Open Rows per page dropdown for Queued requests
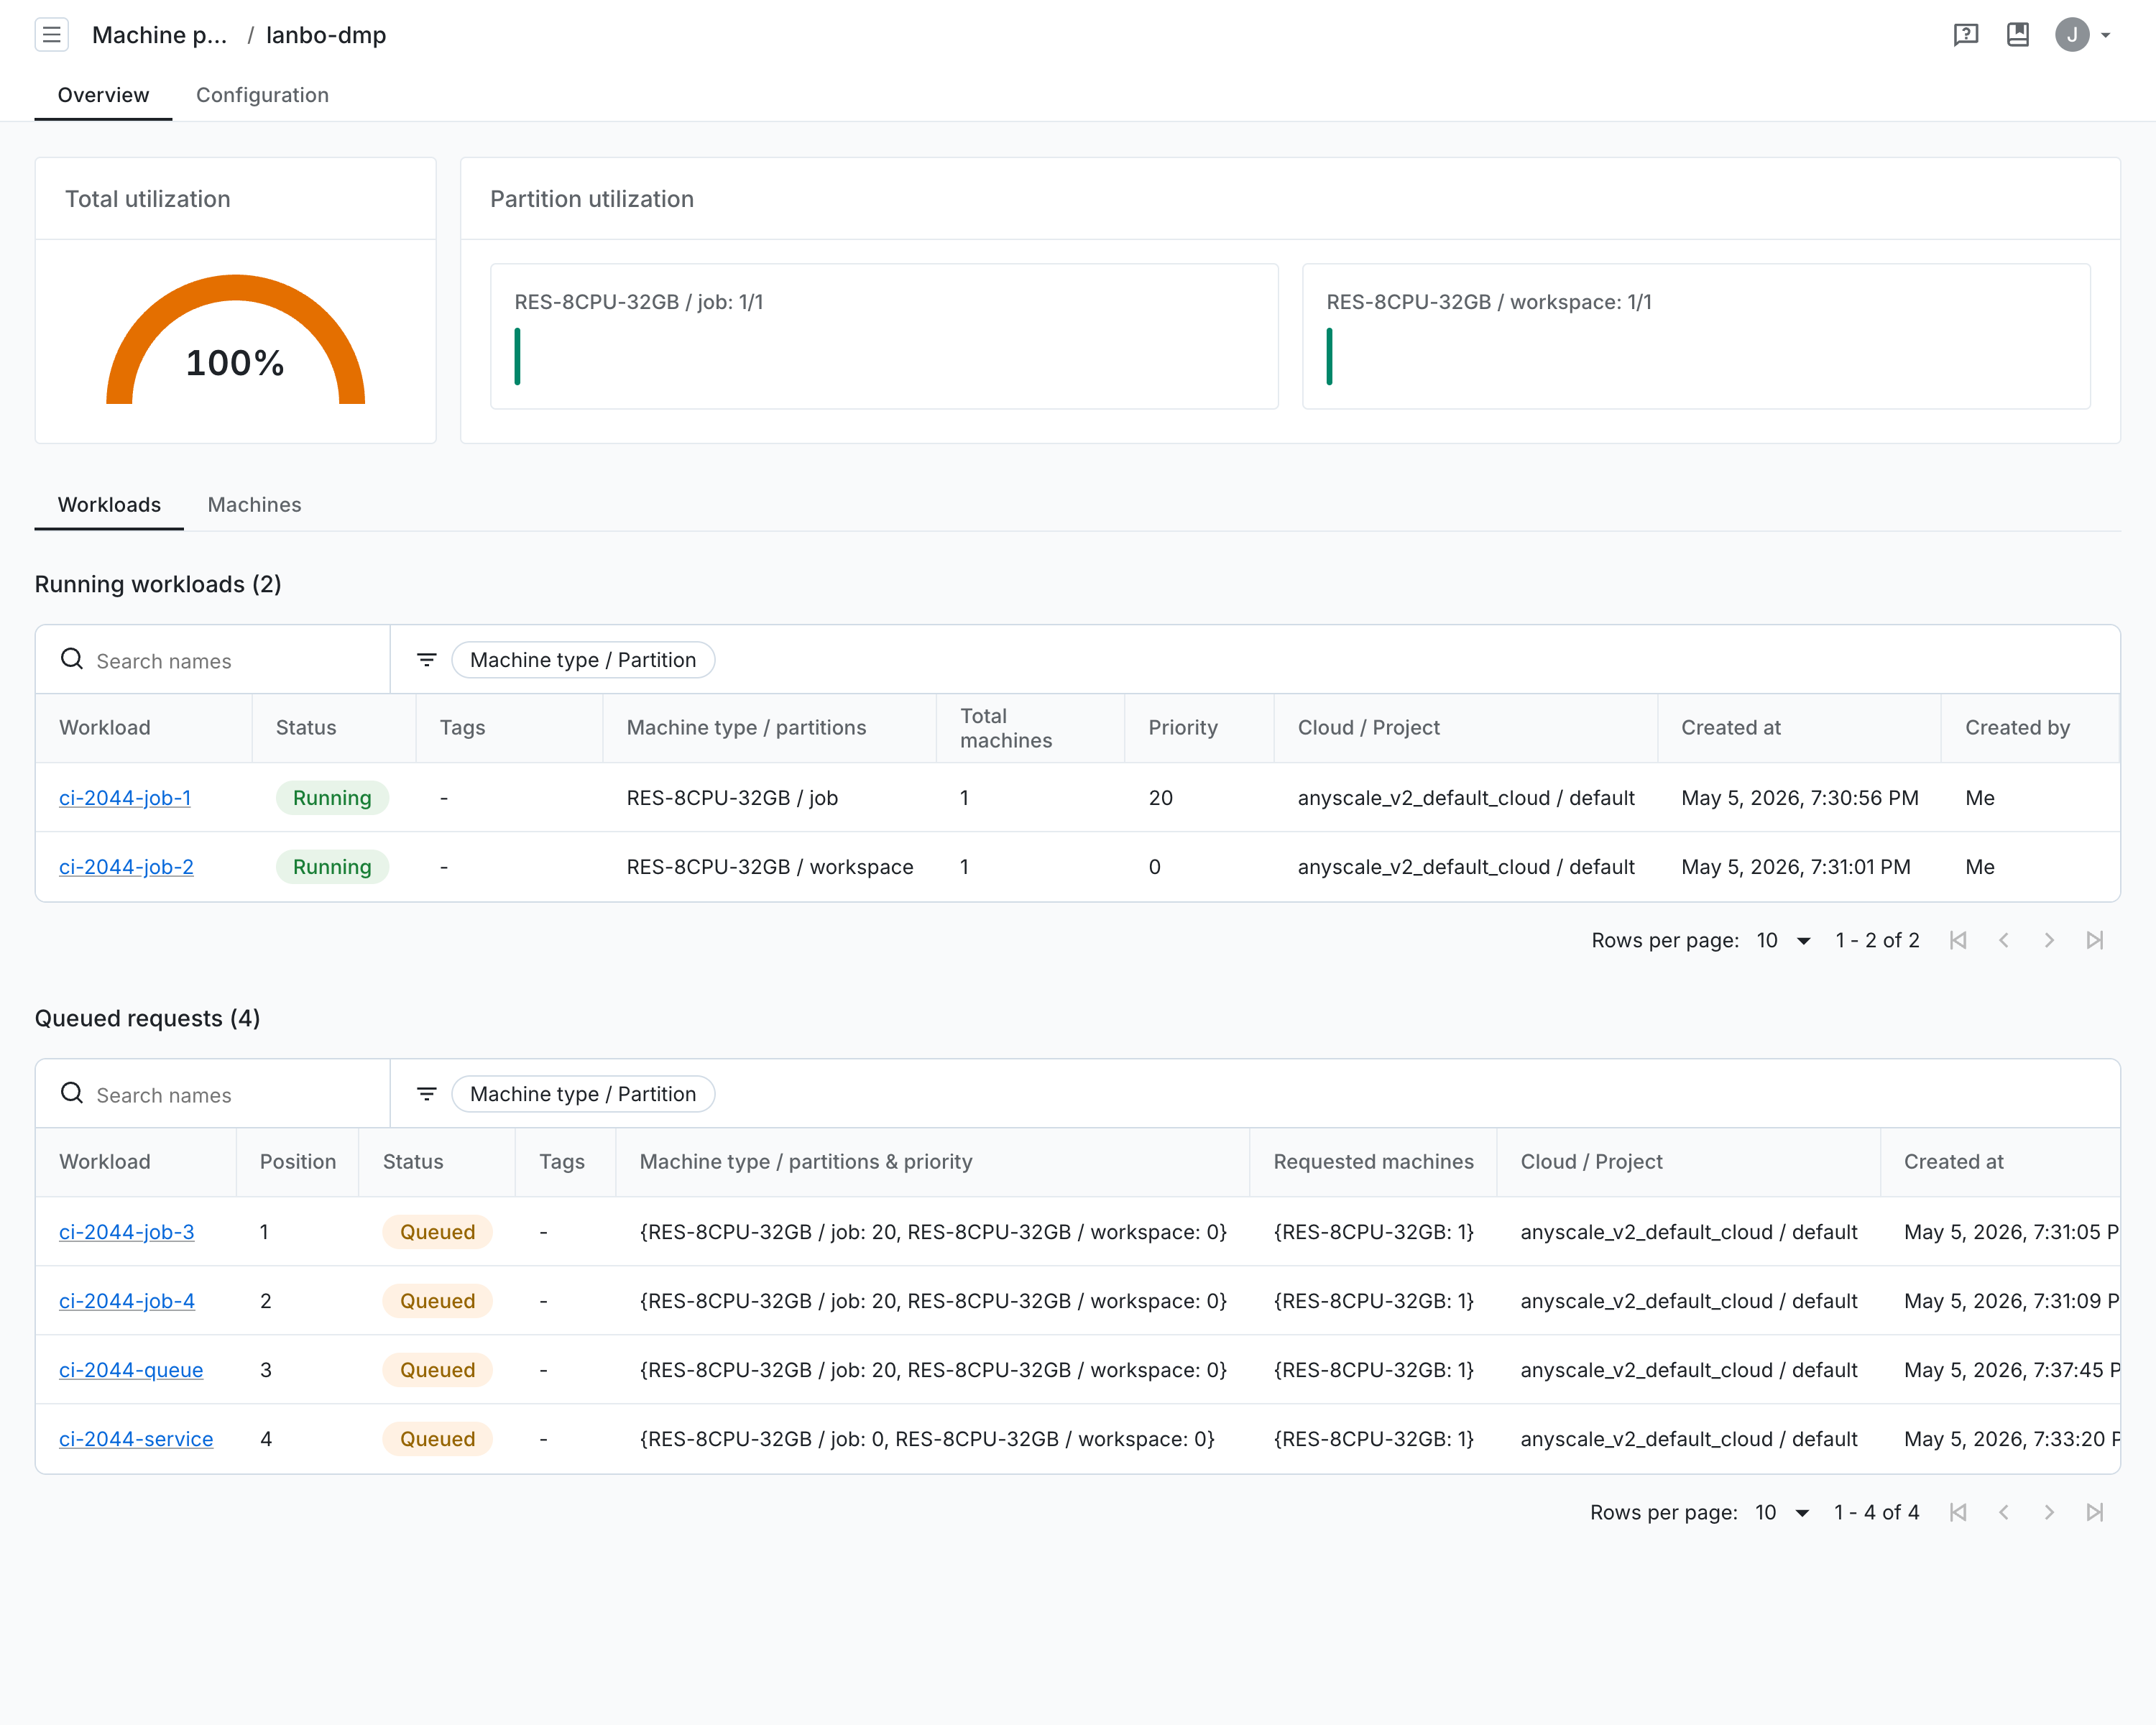 pos(1783,1512)
